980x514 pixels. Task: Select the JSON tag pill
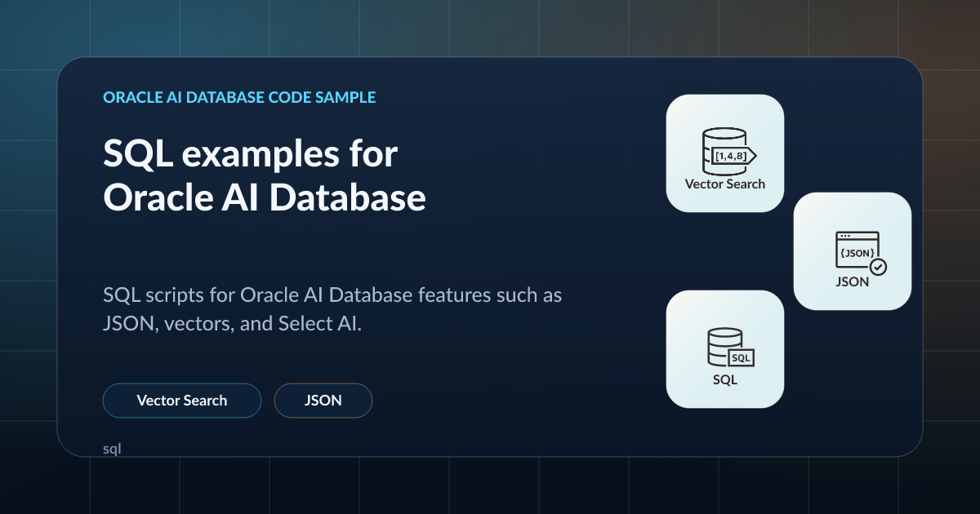(x=323, y=401)
